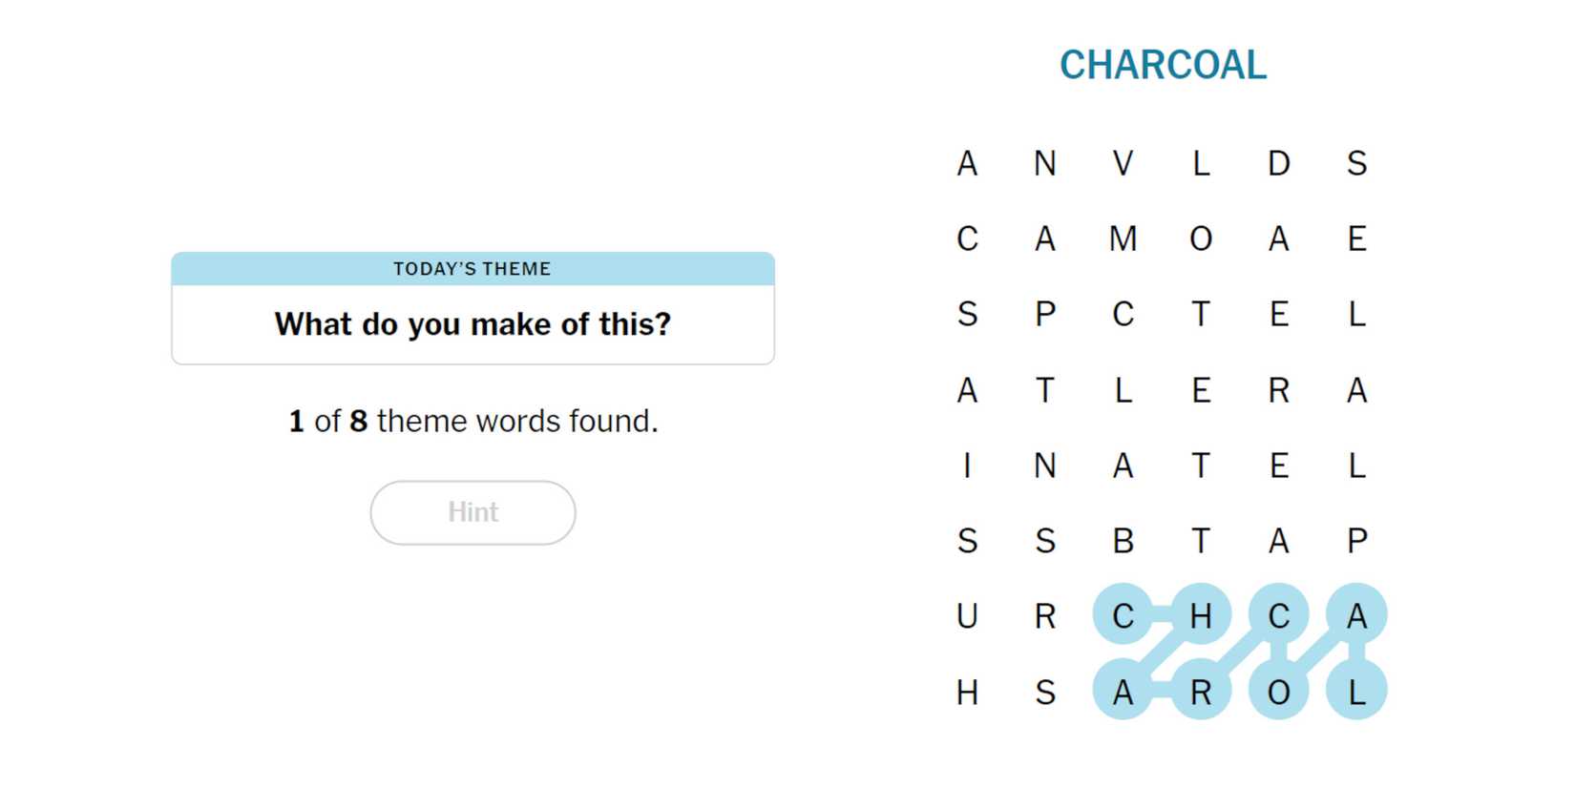Image resolution: width=1575 pixels, height=787 pixels.
Task: Click the highlighted H in CHARCOAL
Action: pyautogui.click(x=1201, y=616)
